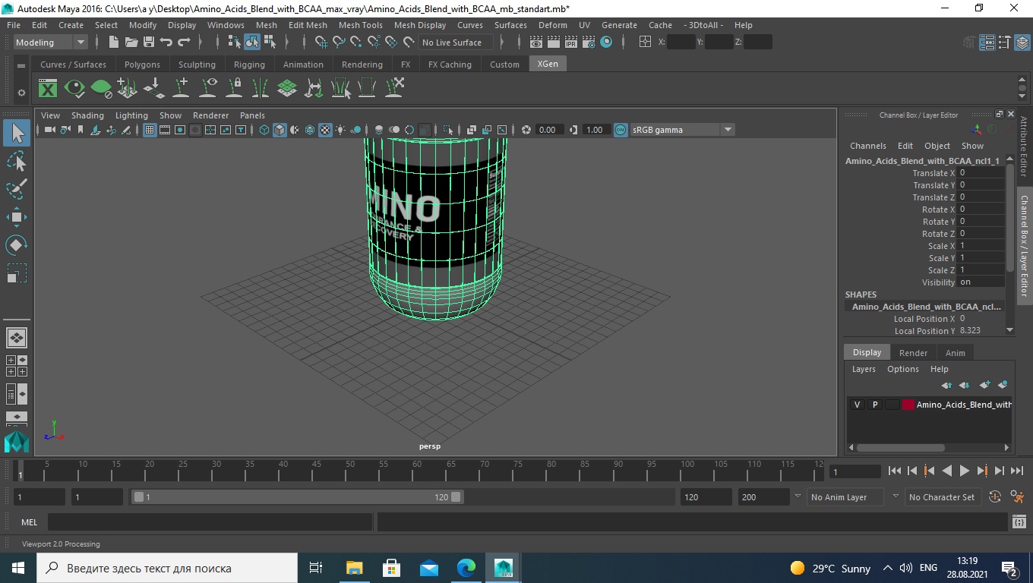
Task: Click light bulb use all lights icon
Action: pyautogui.click(x=340, y=130)
